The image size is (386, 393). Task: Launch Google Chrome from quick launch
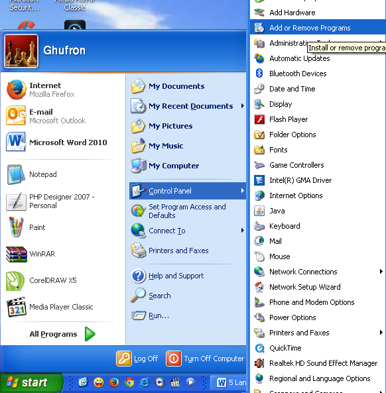[129, 382]
